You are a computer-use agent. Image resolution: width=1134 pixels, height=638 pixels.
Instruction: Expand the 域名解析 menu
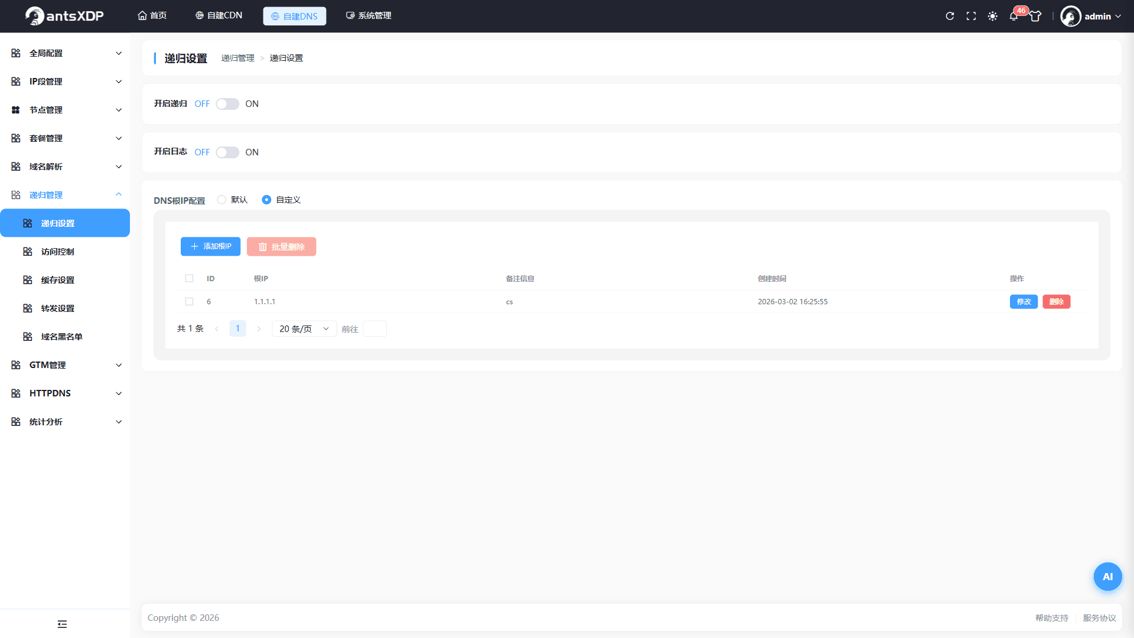(x=65, y=167)
